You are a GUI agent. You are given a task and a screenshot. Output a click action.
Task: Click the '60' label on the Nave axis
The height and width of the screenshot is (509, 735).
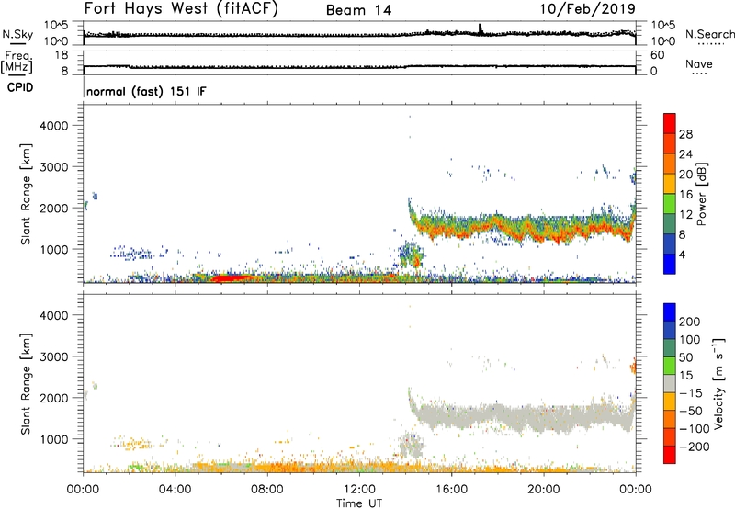(x=657, y=55)
